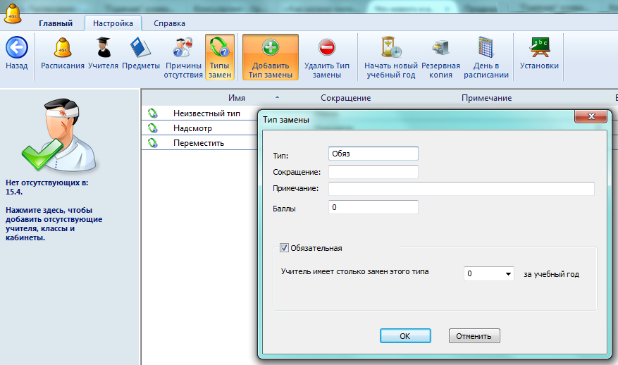Screen dimensions: 618x365
Task: Click the Назад back arrow icon
Action: click(x=16, y=49)
